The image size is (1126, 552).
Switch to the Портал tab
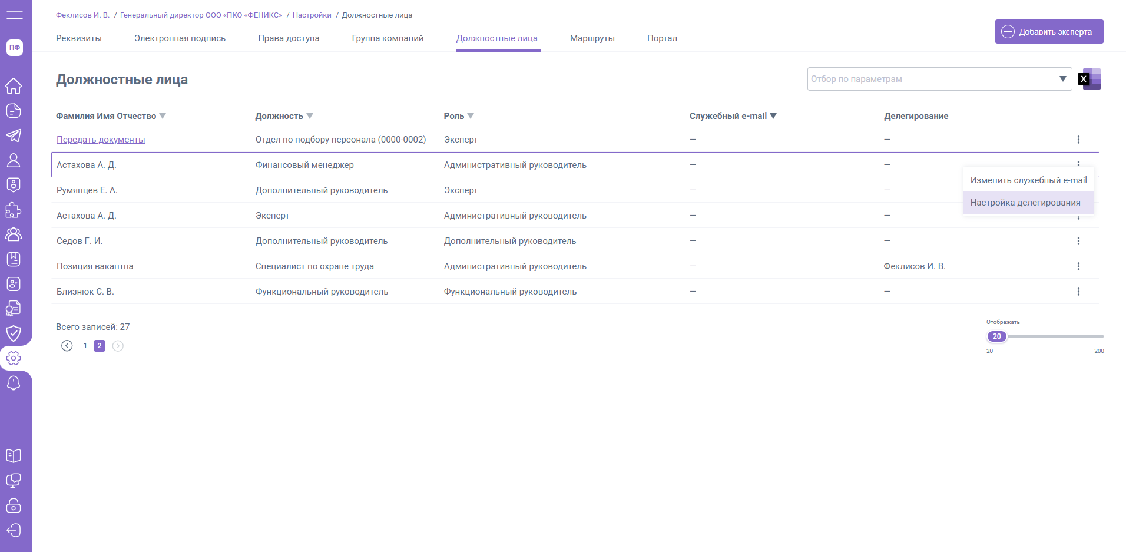pyautogui.click(x=662, y=38)
